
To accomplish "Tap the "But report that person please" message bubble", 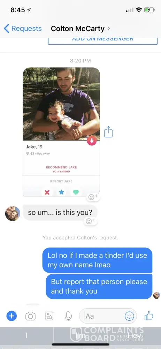I will click(x=99, y=286).
